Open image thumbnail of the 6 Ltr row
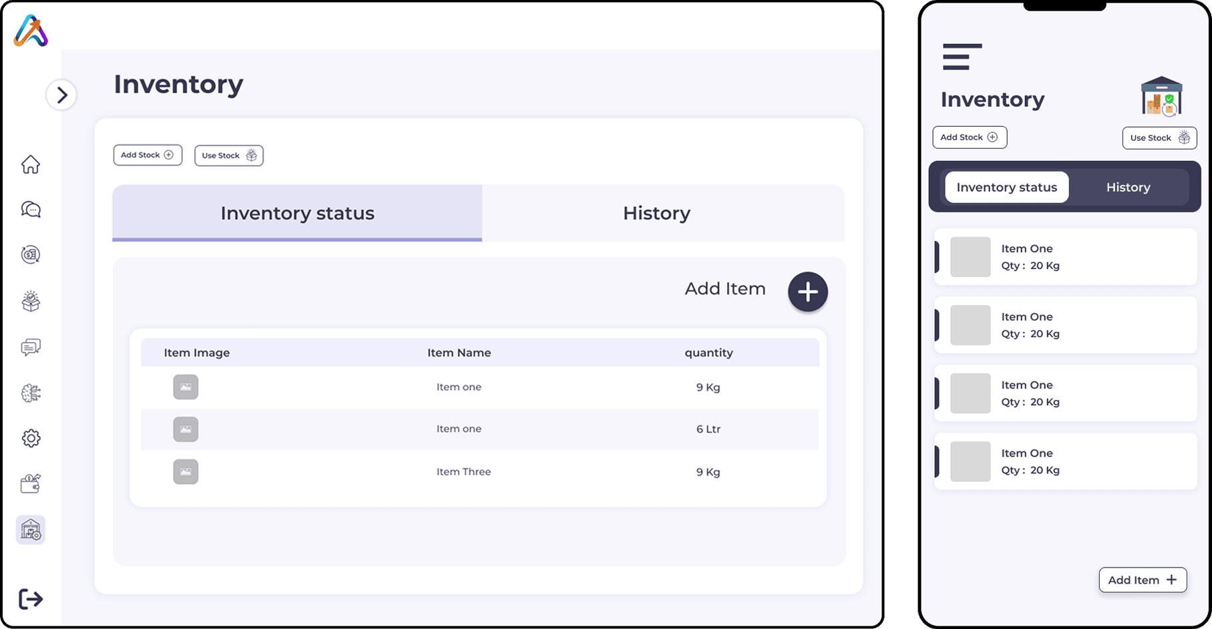Image resolution: width=1212 pixels, height=629 pixels. pyautogui.click(x=186, y=429)
